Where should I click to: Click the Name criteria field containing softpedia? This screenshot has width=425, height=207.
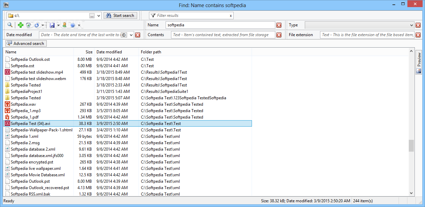click(x=220, y=25)
